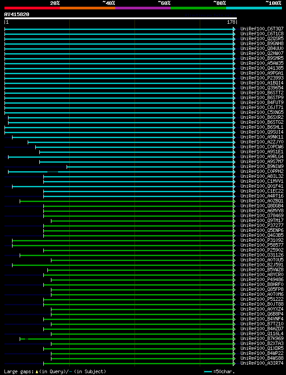Click the cyan ~100% legend color segment

pos(254,8)
